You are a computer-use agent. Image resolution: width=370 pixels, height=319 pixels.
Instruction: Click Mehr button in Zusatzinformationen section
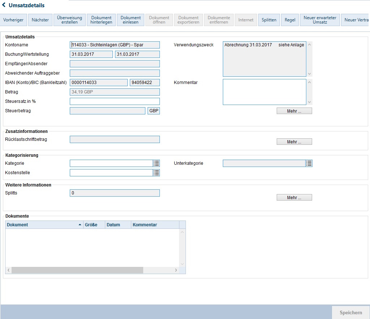click(x=294, y=142)
